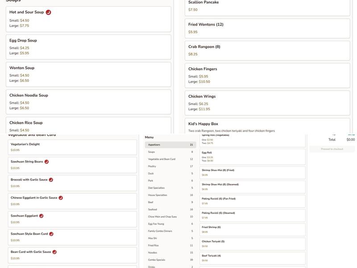Click spicy icon beside Chinese Eggplant in Garlic Sauce

click(61, 198)
